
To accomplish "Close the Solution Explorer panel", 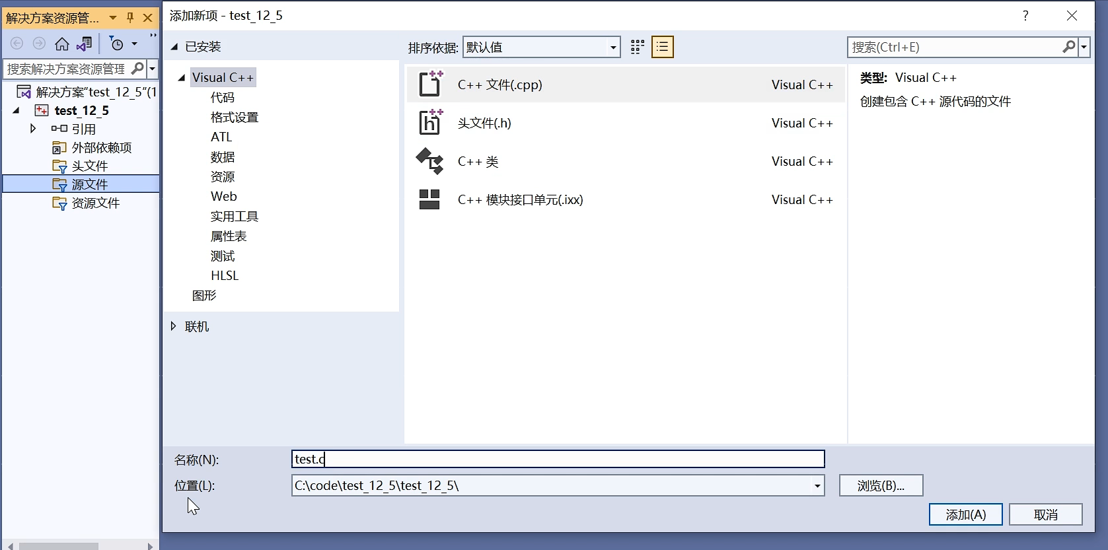I will [x=148, y=18].
